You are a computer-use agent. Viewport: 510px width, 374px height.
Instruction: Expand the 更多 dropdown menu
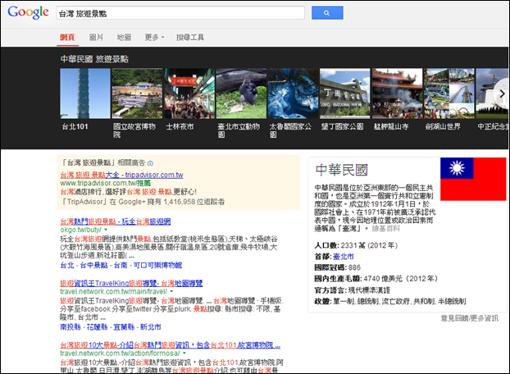pos(154,38)
